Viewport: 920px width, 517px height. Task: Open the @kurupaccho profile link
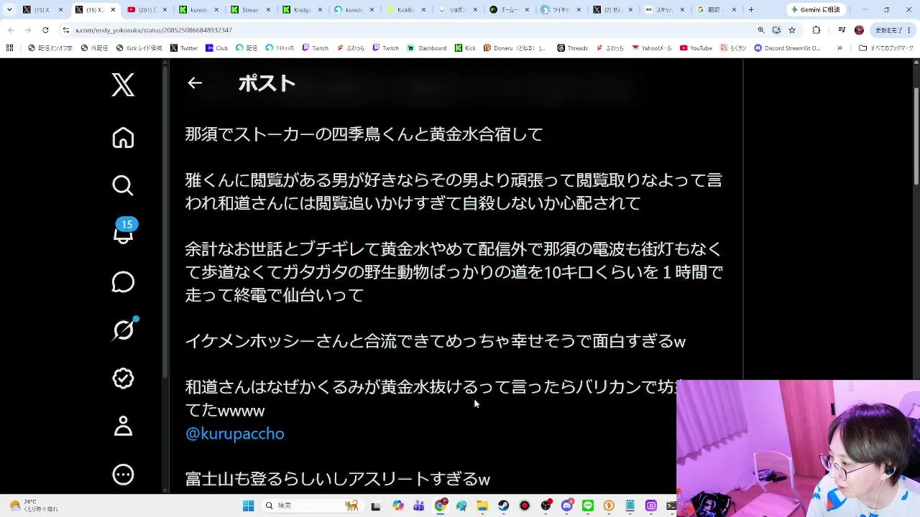(235, 434)
